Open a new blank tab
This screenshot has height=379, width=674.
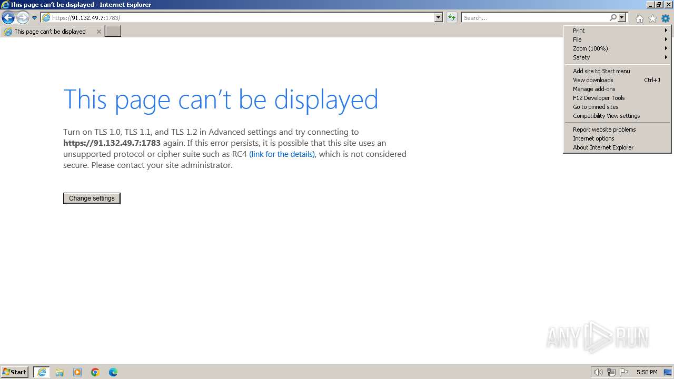(x=113, y=32)
